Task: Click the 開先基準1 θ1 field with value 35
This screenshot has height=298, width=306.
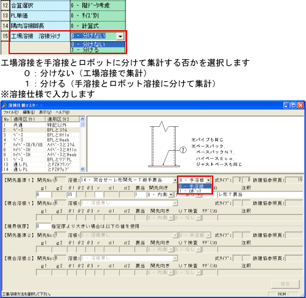Action: [x=71, y=195]
